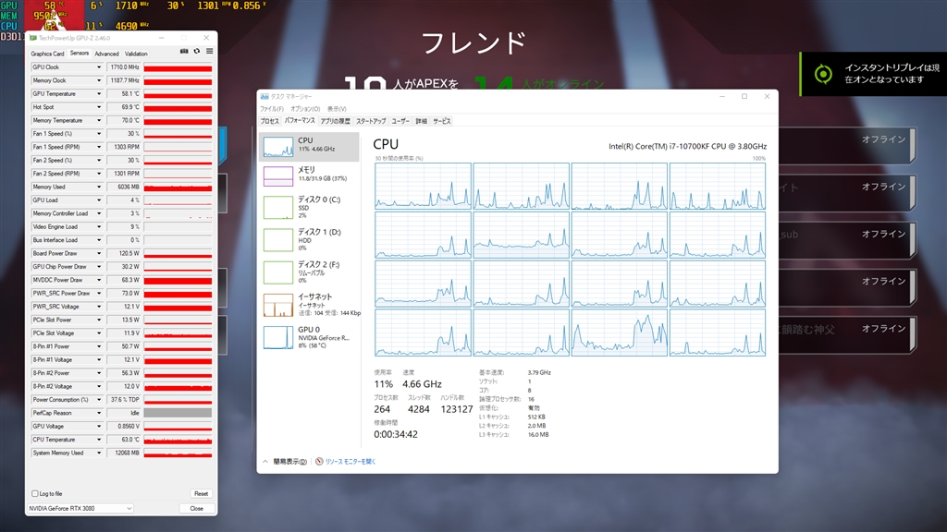Open NVIDIA GeForce RTX 3080 device selector
Screen dimensions: 947x532
[x=80, y=509]
